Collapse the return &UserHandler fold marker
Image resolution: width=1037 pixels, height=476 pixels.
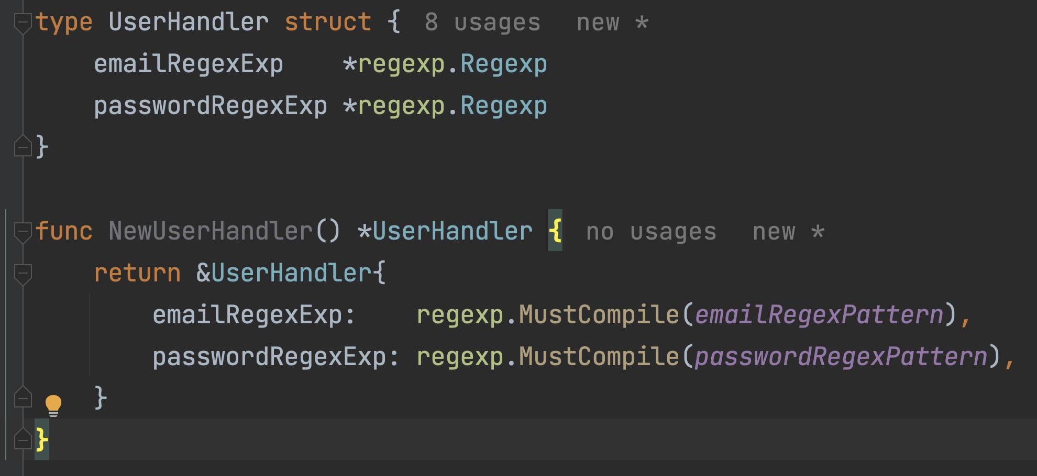pos(23,274)
